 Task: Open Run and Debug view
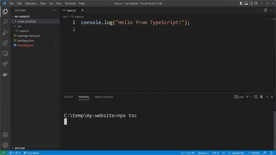coord(5,33)
